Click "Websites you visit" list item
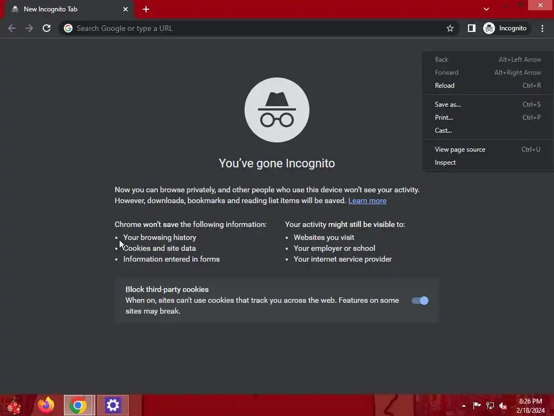The height and width of the screenshot is (416, 554). point(324,237)
